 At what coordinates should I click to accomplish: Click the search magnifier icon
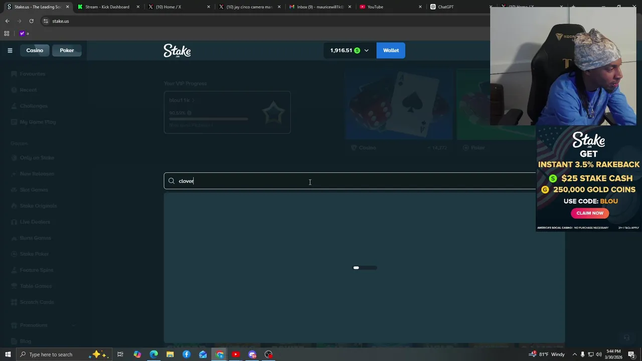tap(172, 181)
